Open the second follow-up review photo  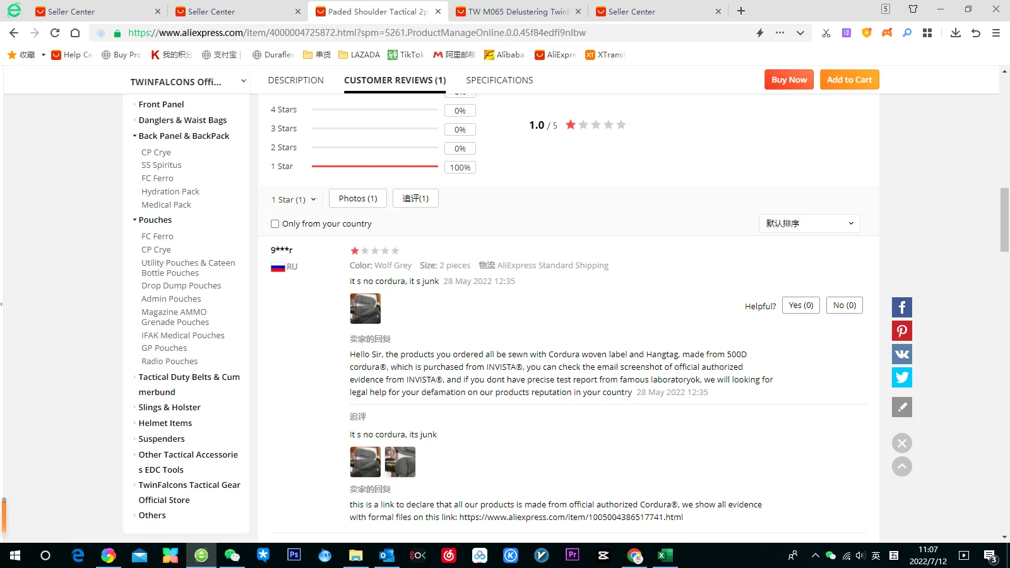click(400, 462)
